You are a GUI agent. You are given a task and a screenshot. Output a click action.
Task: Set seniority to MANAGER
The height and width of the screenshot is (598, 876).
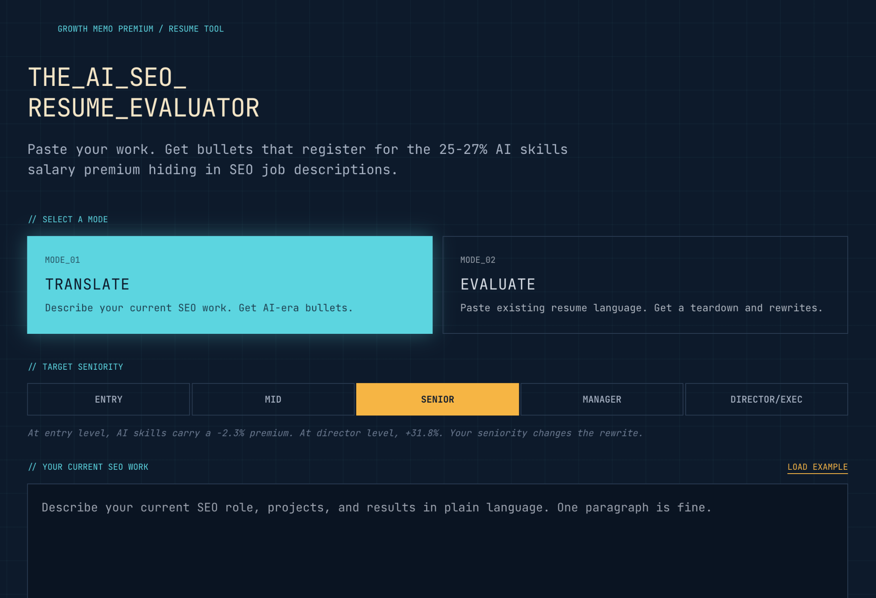point(601,399)
